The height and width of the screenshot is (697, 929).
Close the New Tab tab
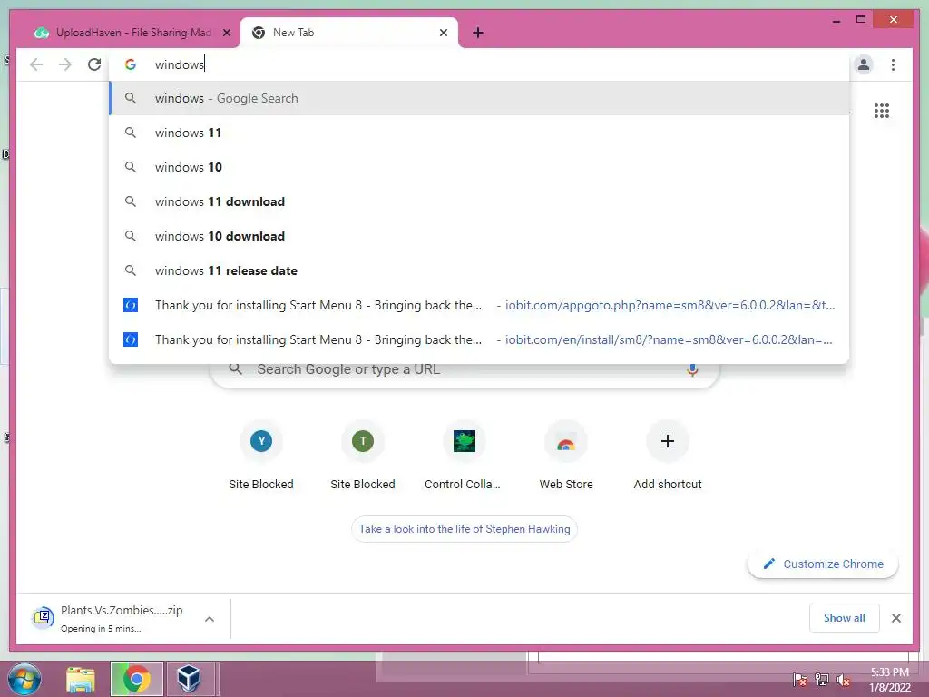[x=443, y=33]
